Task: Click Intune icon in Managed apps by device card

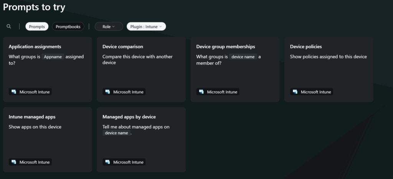Action: point(107,162)
